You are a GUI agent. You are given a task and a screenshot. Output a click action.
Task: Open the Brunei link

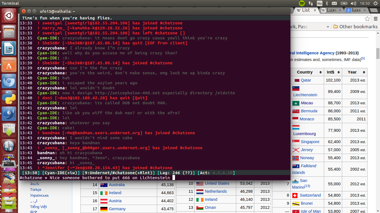tap(307, 203)
